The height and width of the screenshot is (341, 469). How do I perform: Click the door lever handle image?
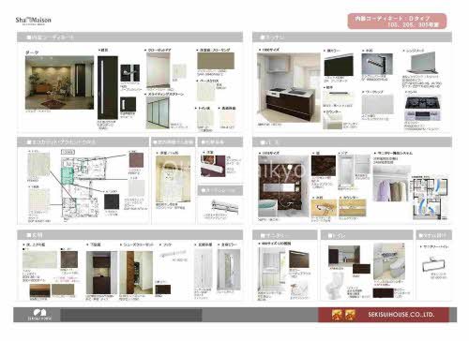(x=130, y=73)
